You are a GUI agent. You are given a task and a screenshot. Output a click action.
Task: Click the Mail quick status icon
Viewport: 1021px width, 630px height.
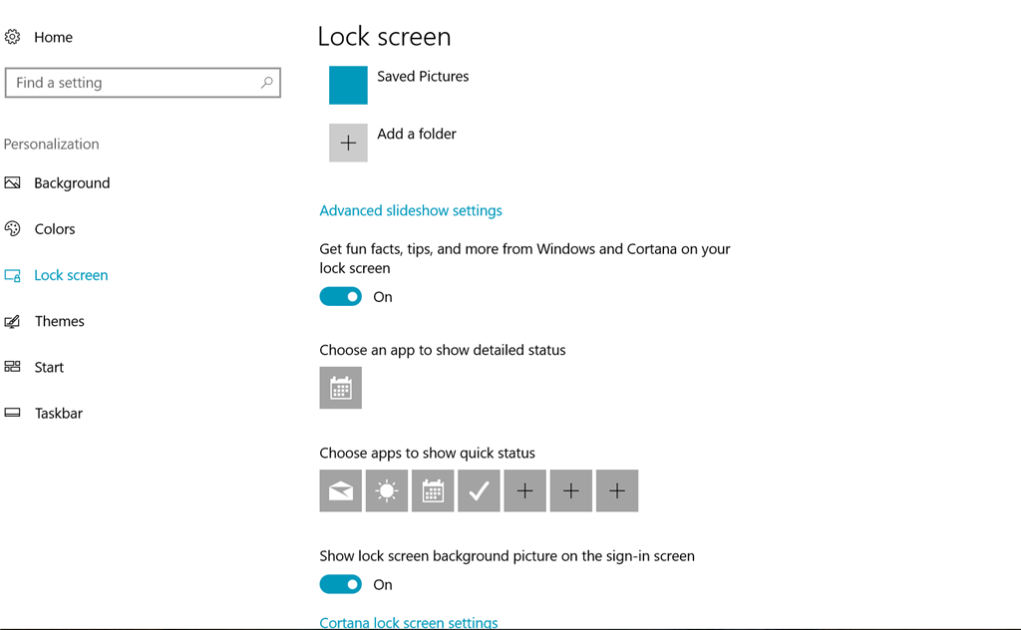tap(341, 490)
